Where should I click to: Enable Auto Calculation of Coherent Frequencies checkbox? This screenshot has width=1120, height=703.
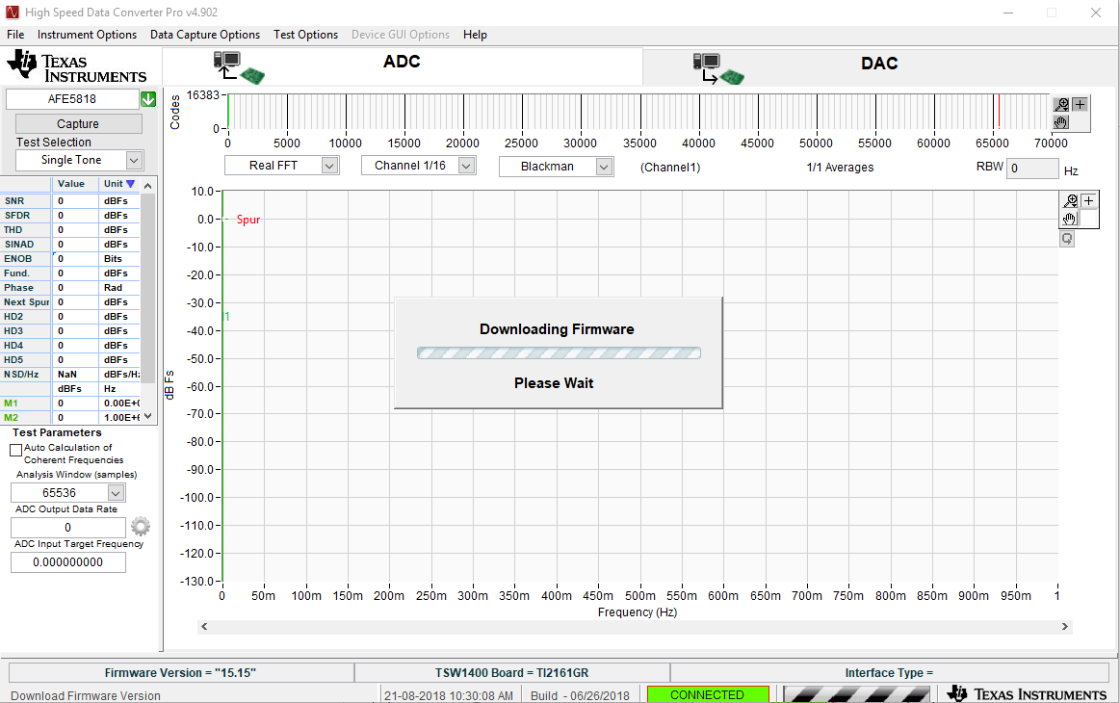pos(15,450)
